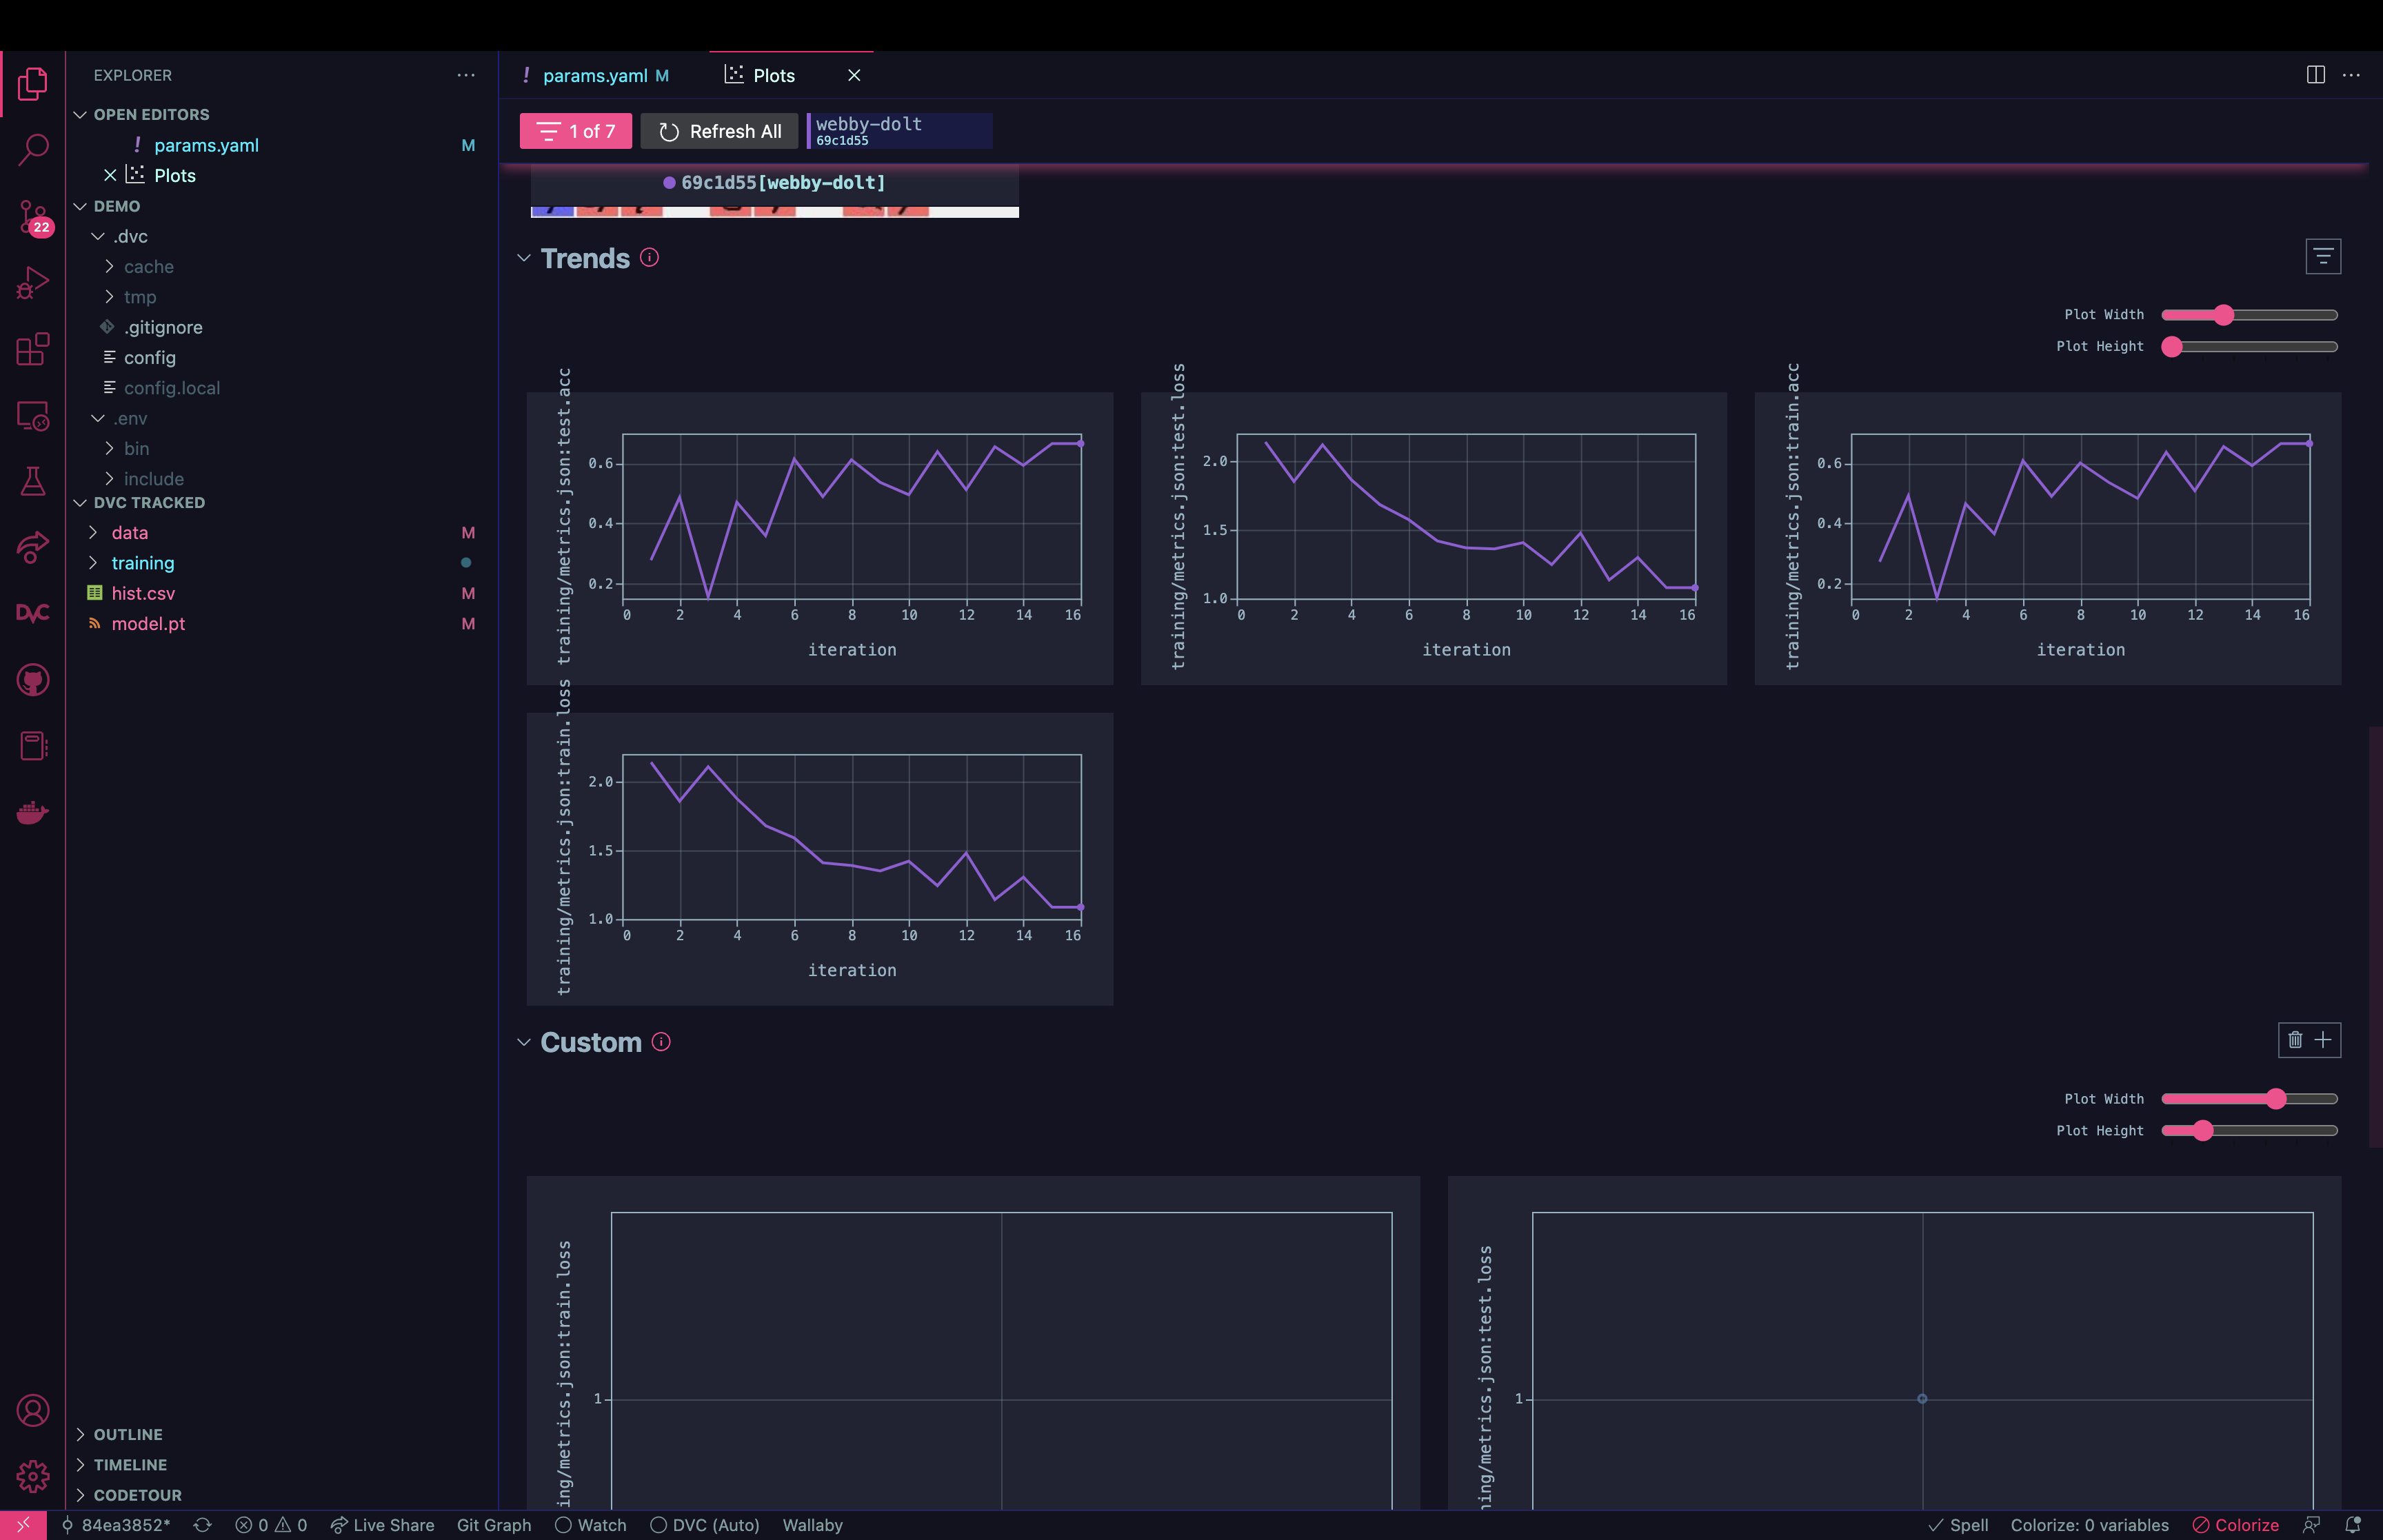
Task: Click the Refresh All button
Action: click(720, 131)
